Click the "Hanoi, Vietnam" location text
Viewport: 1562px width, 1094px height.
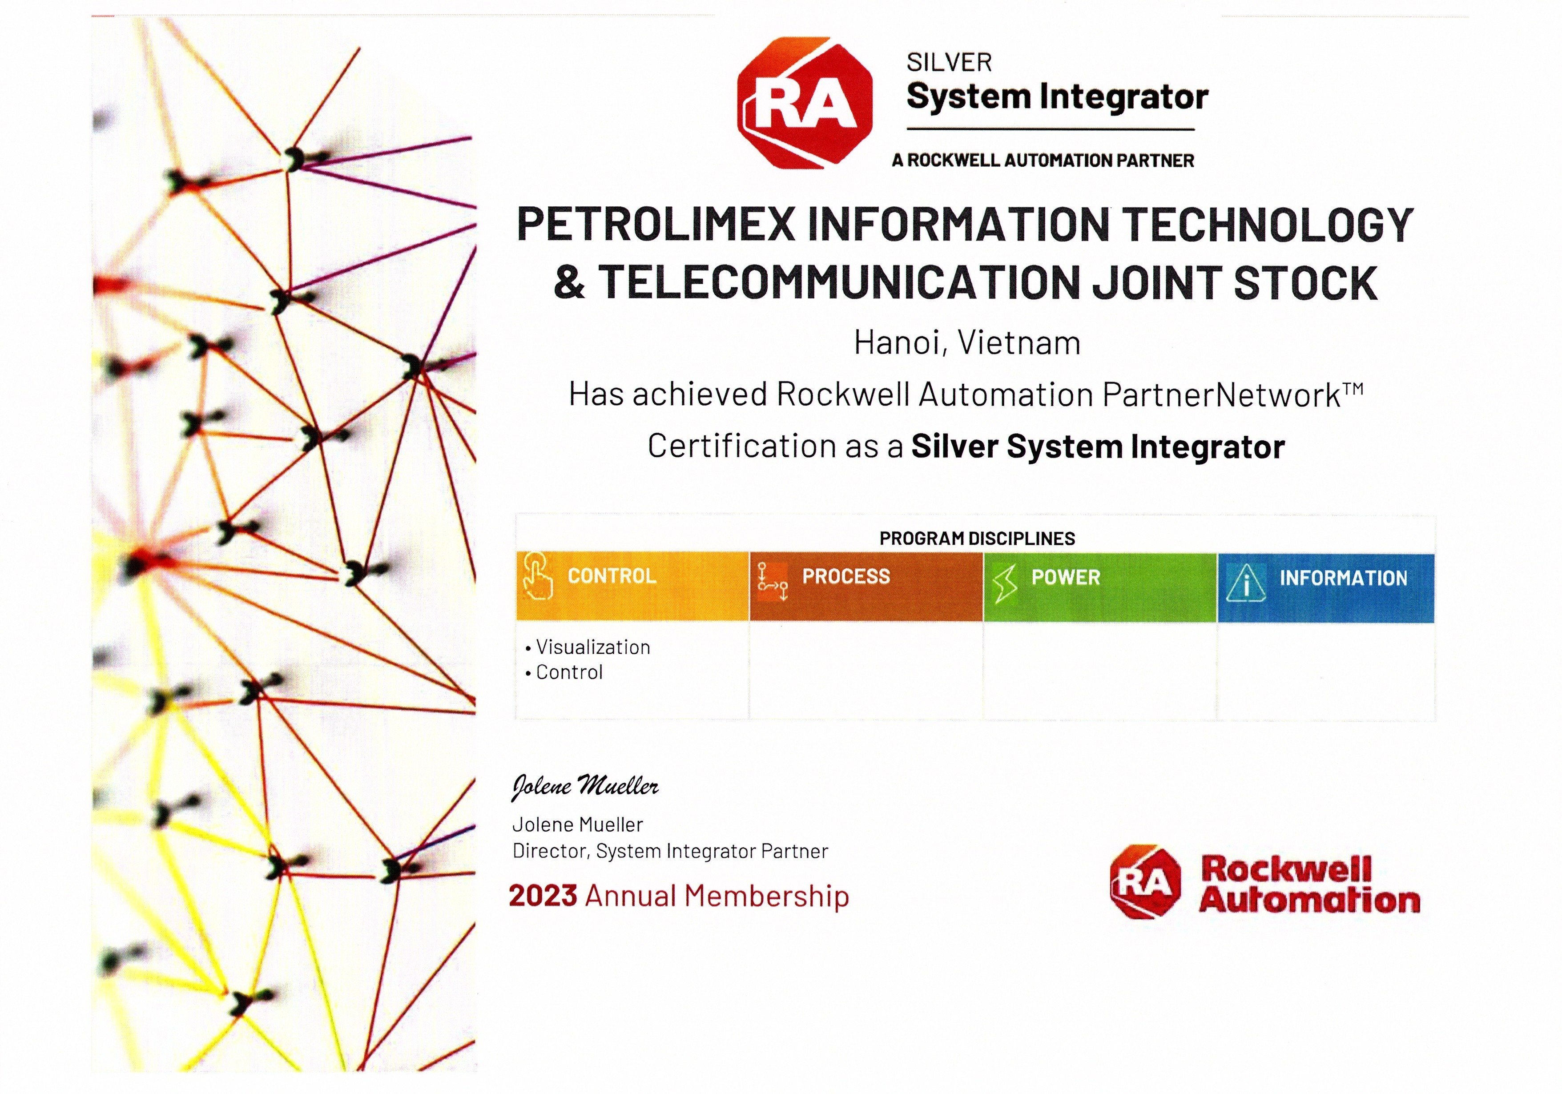pos(967,342)
